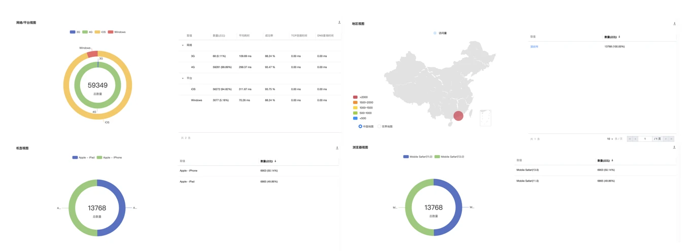Sort device model table by 数量(占比)

pyautogui.click(x=275, y=161)
